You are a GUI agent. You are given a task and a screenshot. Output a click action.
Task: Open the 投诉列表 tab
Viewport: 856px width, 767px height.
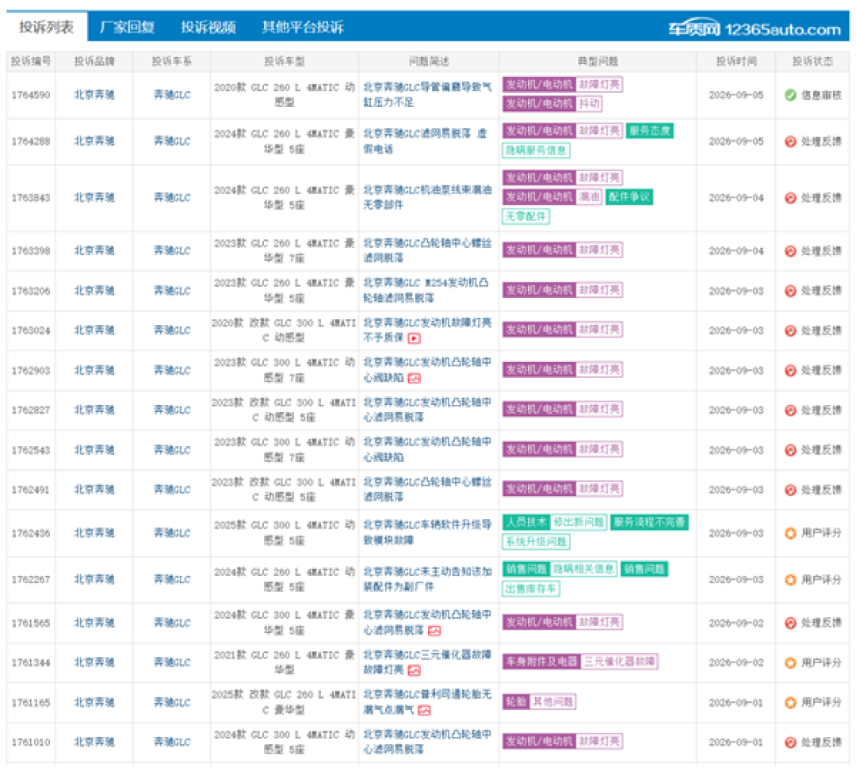point(47,27)
